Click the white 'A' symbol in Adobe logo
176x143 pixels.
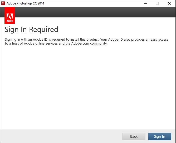[x=9, y=14]
